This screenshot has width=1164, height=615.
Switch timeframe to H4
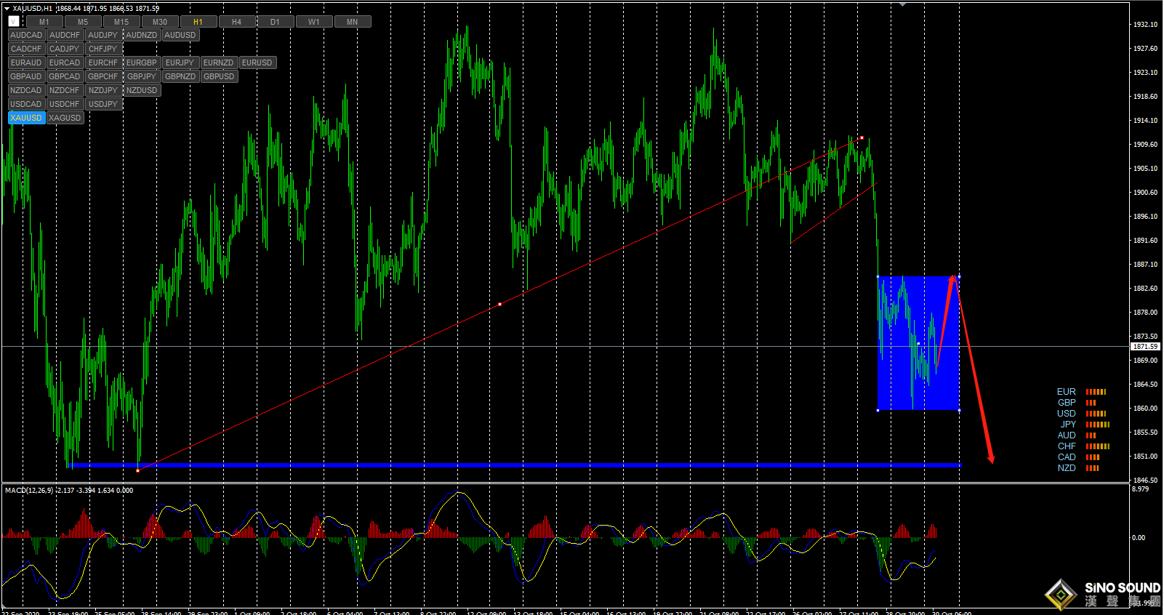[x=236, y=22]
